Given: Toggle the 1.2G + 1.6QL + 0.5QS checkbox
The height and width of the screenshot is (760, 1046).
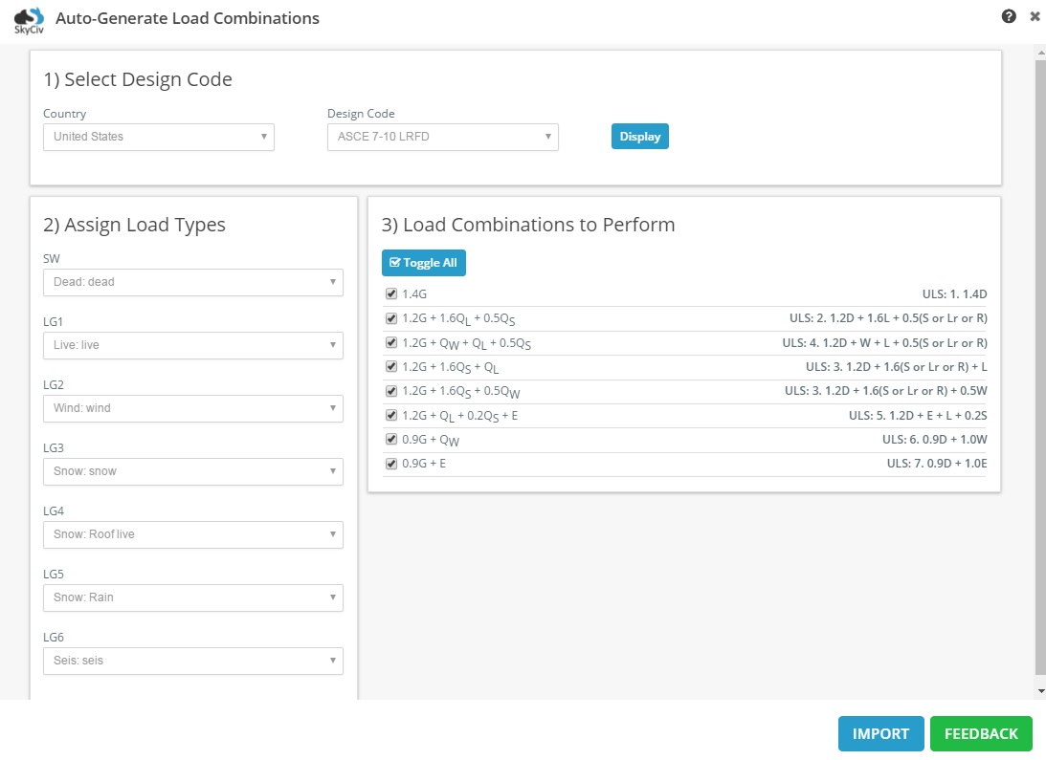Looking at the screenshot, I should coord(391,318).
